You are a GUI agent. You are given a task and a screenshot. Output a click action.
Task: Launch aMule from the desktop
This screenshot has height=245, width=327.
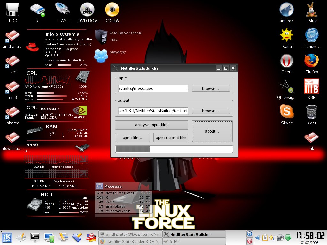pos(312,10)
